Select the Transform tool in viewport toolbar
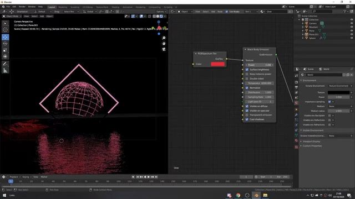The image size is (355, 199). coord(6,56)
